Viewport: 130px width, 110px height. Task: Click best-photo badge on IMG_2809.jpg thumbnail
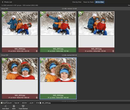click(x=4, y=14)
